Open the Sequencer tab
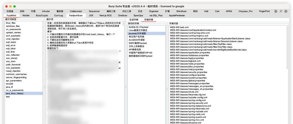This screenshot has width=293, height=124. [x=94, y=11]
